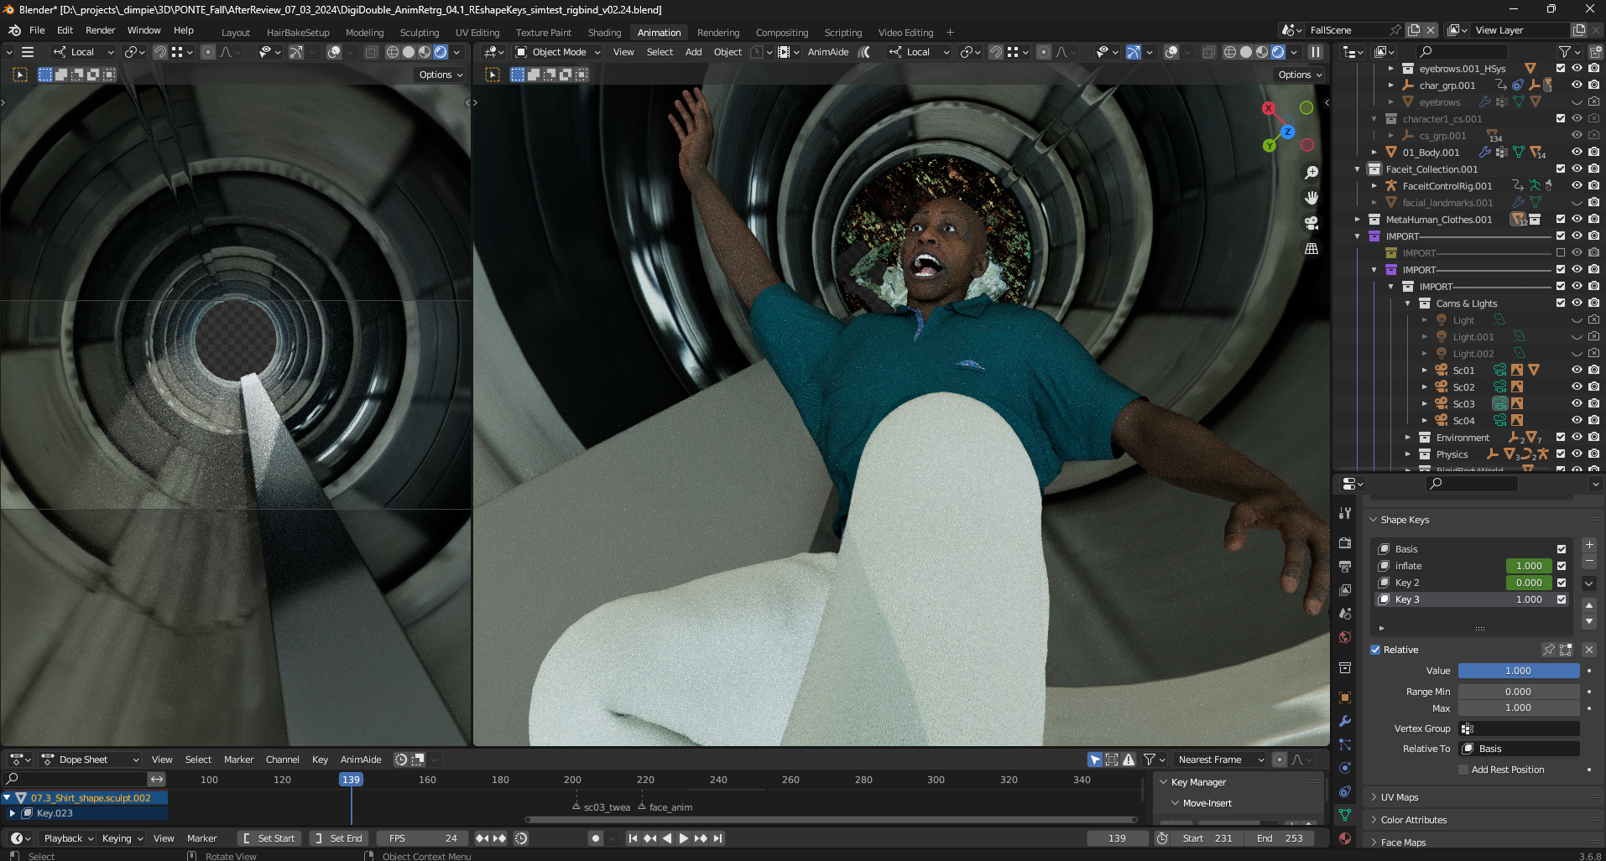Add a new shape key with plus
Screen dimensions: 1606x861
pos(1589,545)
